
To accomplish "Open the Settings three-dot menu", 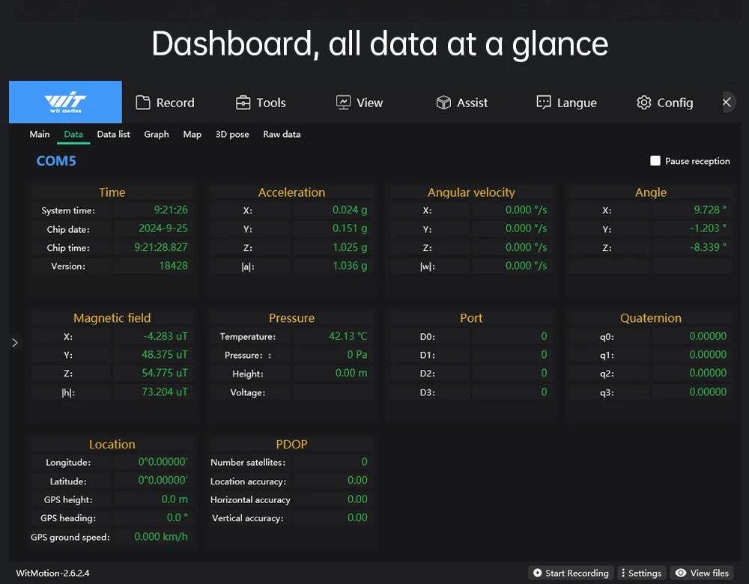I will [x=623, y=573].
